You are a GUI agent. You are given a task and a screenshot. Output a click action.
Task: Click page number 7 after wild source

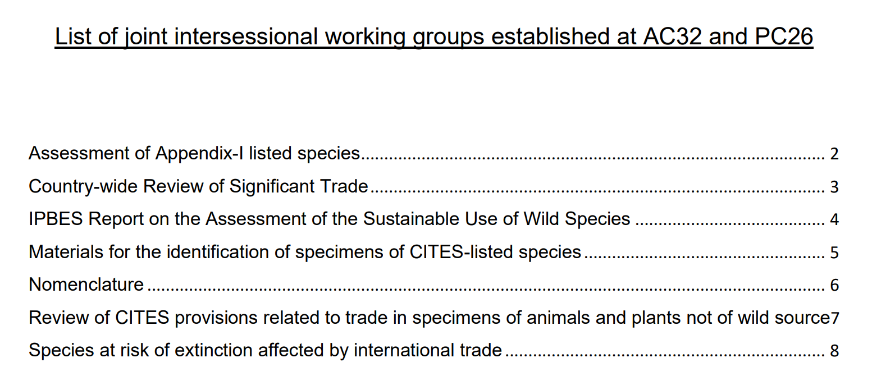coord(835,318)
